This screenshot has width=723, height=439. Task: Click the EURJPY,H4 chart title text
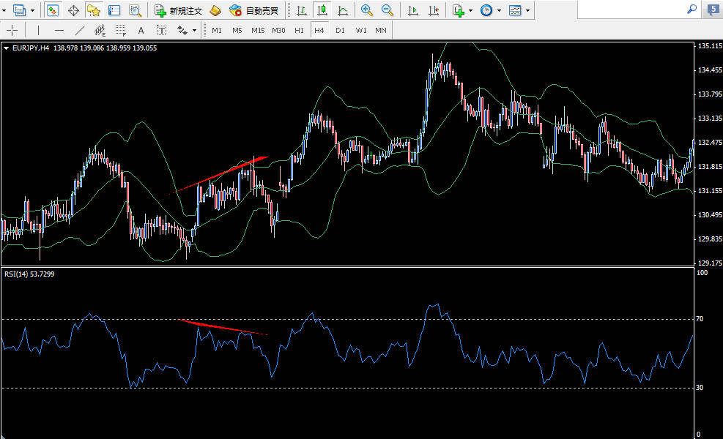tap(31, 48)
